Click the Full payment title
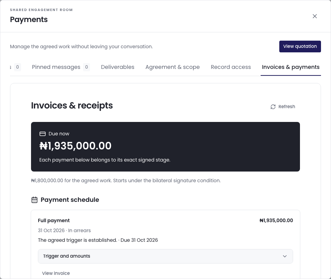The width and height of the screenshot is (331, 279). coord(54,220)
